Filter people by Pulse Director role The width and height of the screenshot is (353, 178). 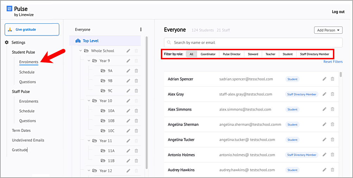(x=232, y=54)
